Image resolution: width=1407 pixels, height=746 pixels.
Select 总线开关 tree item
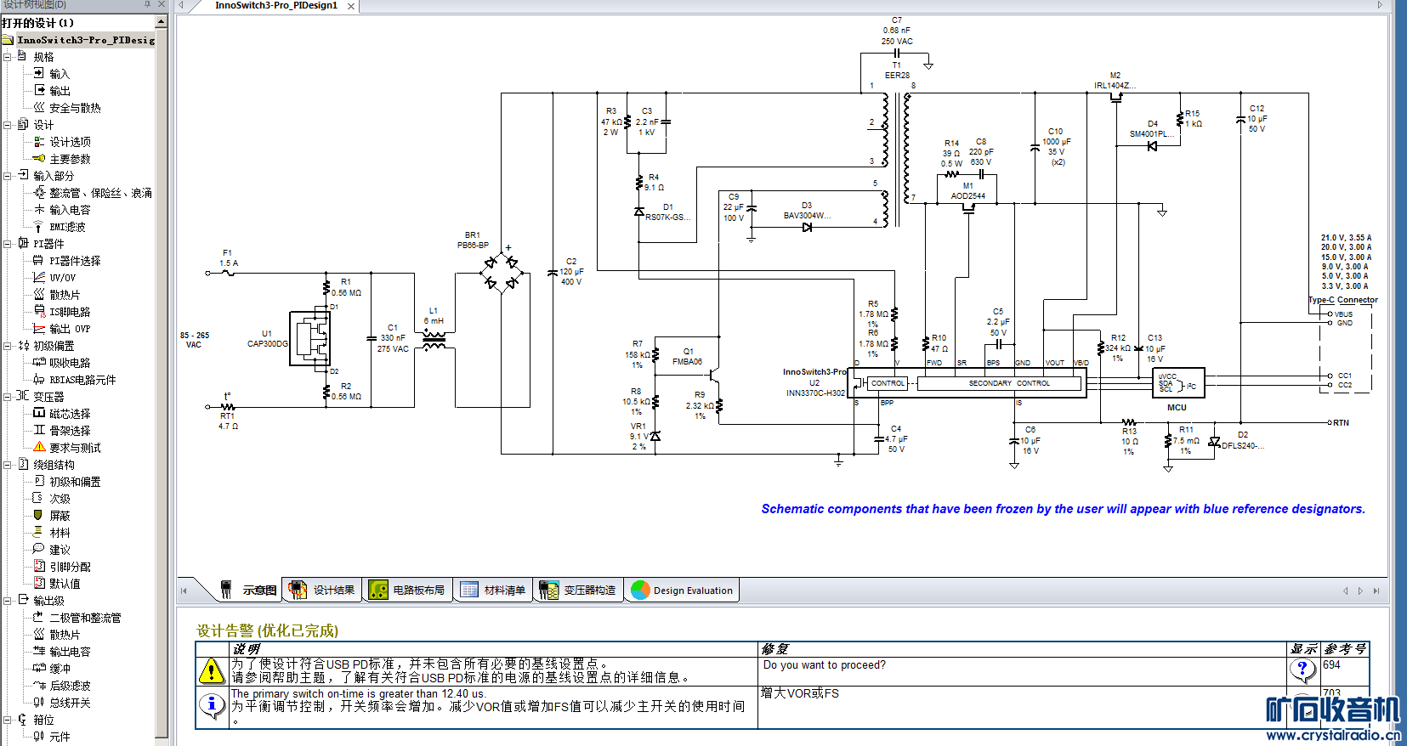(x=70, y=703)
